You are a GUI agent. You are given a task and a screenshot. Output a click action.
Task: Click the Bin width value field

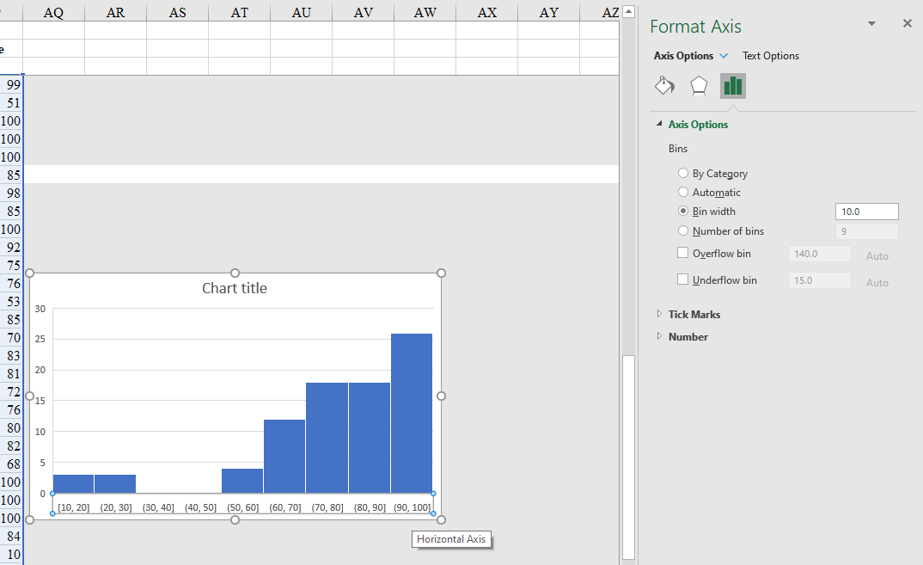tap(866, 211)
